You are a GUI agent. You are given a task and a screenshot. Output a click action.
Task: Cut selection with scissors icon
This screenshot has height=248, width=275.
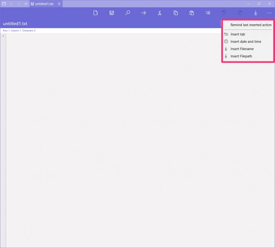tap(160, 13)
